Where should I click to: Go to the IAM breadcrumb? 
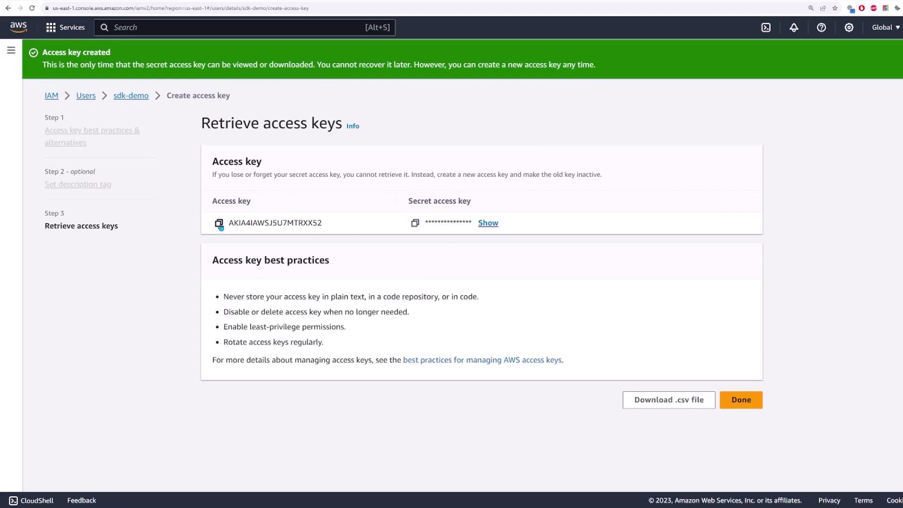point(51,95)
